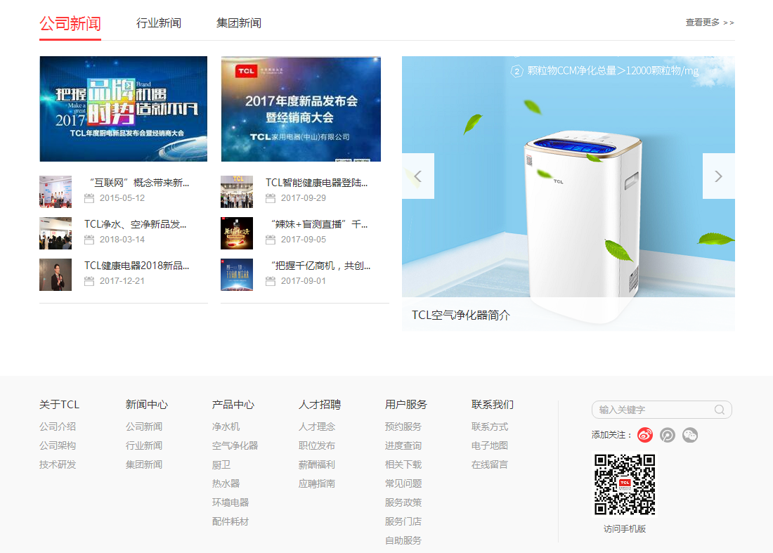This screenshot has height=553, width=773.
Task: Advance the carousel with the right arrow
Action: pos(718,176)
